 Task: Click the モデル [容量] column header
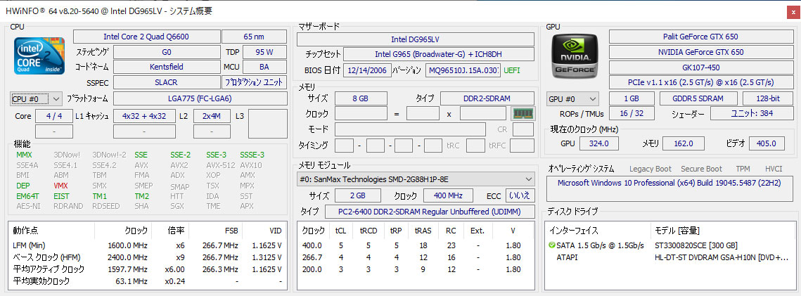point(722,231)
